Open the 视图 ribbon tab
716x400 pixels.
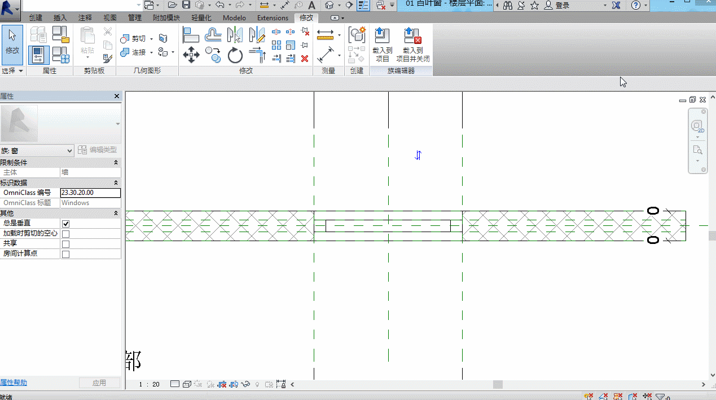click(x=110, y=18)
